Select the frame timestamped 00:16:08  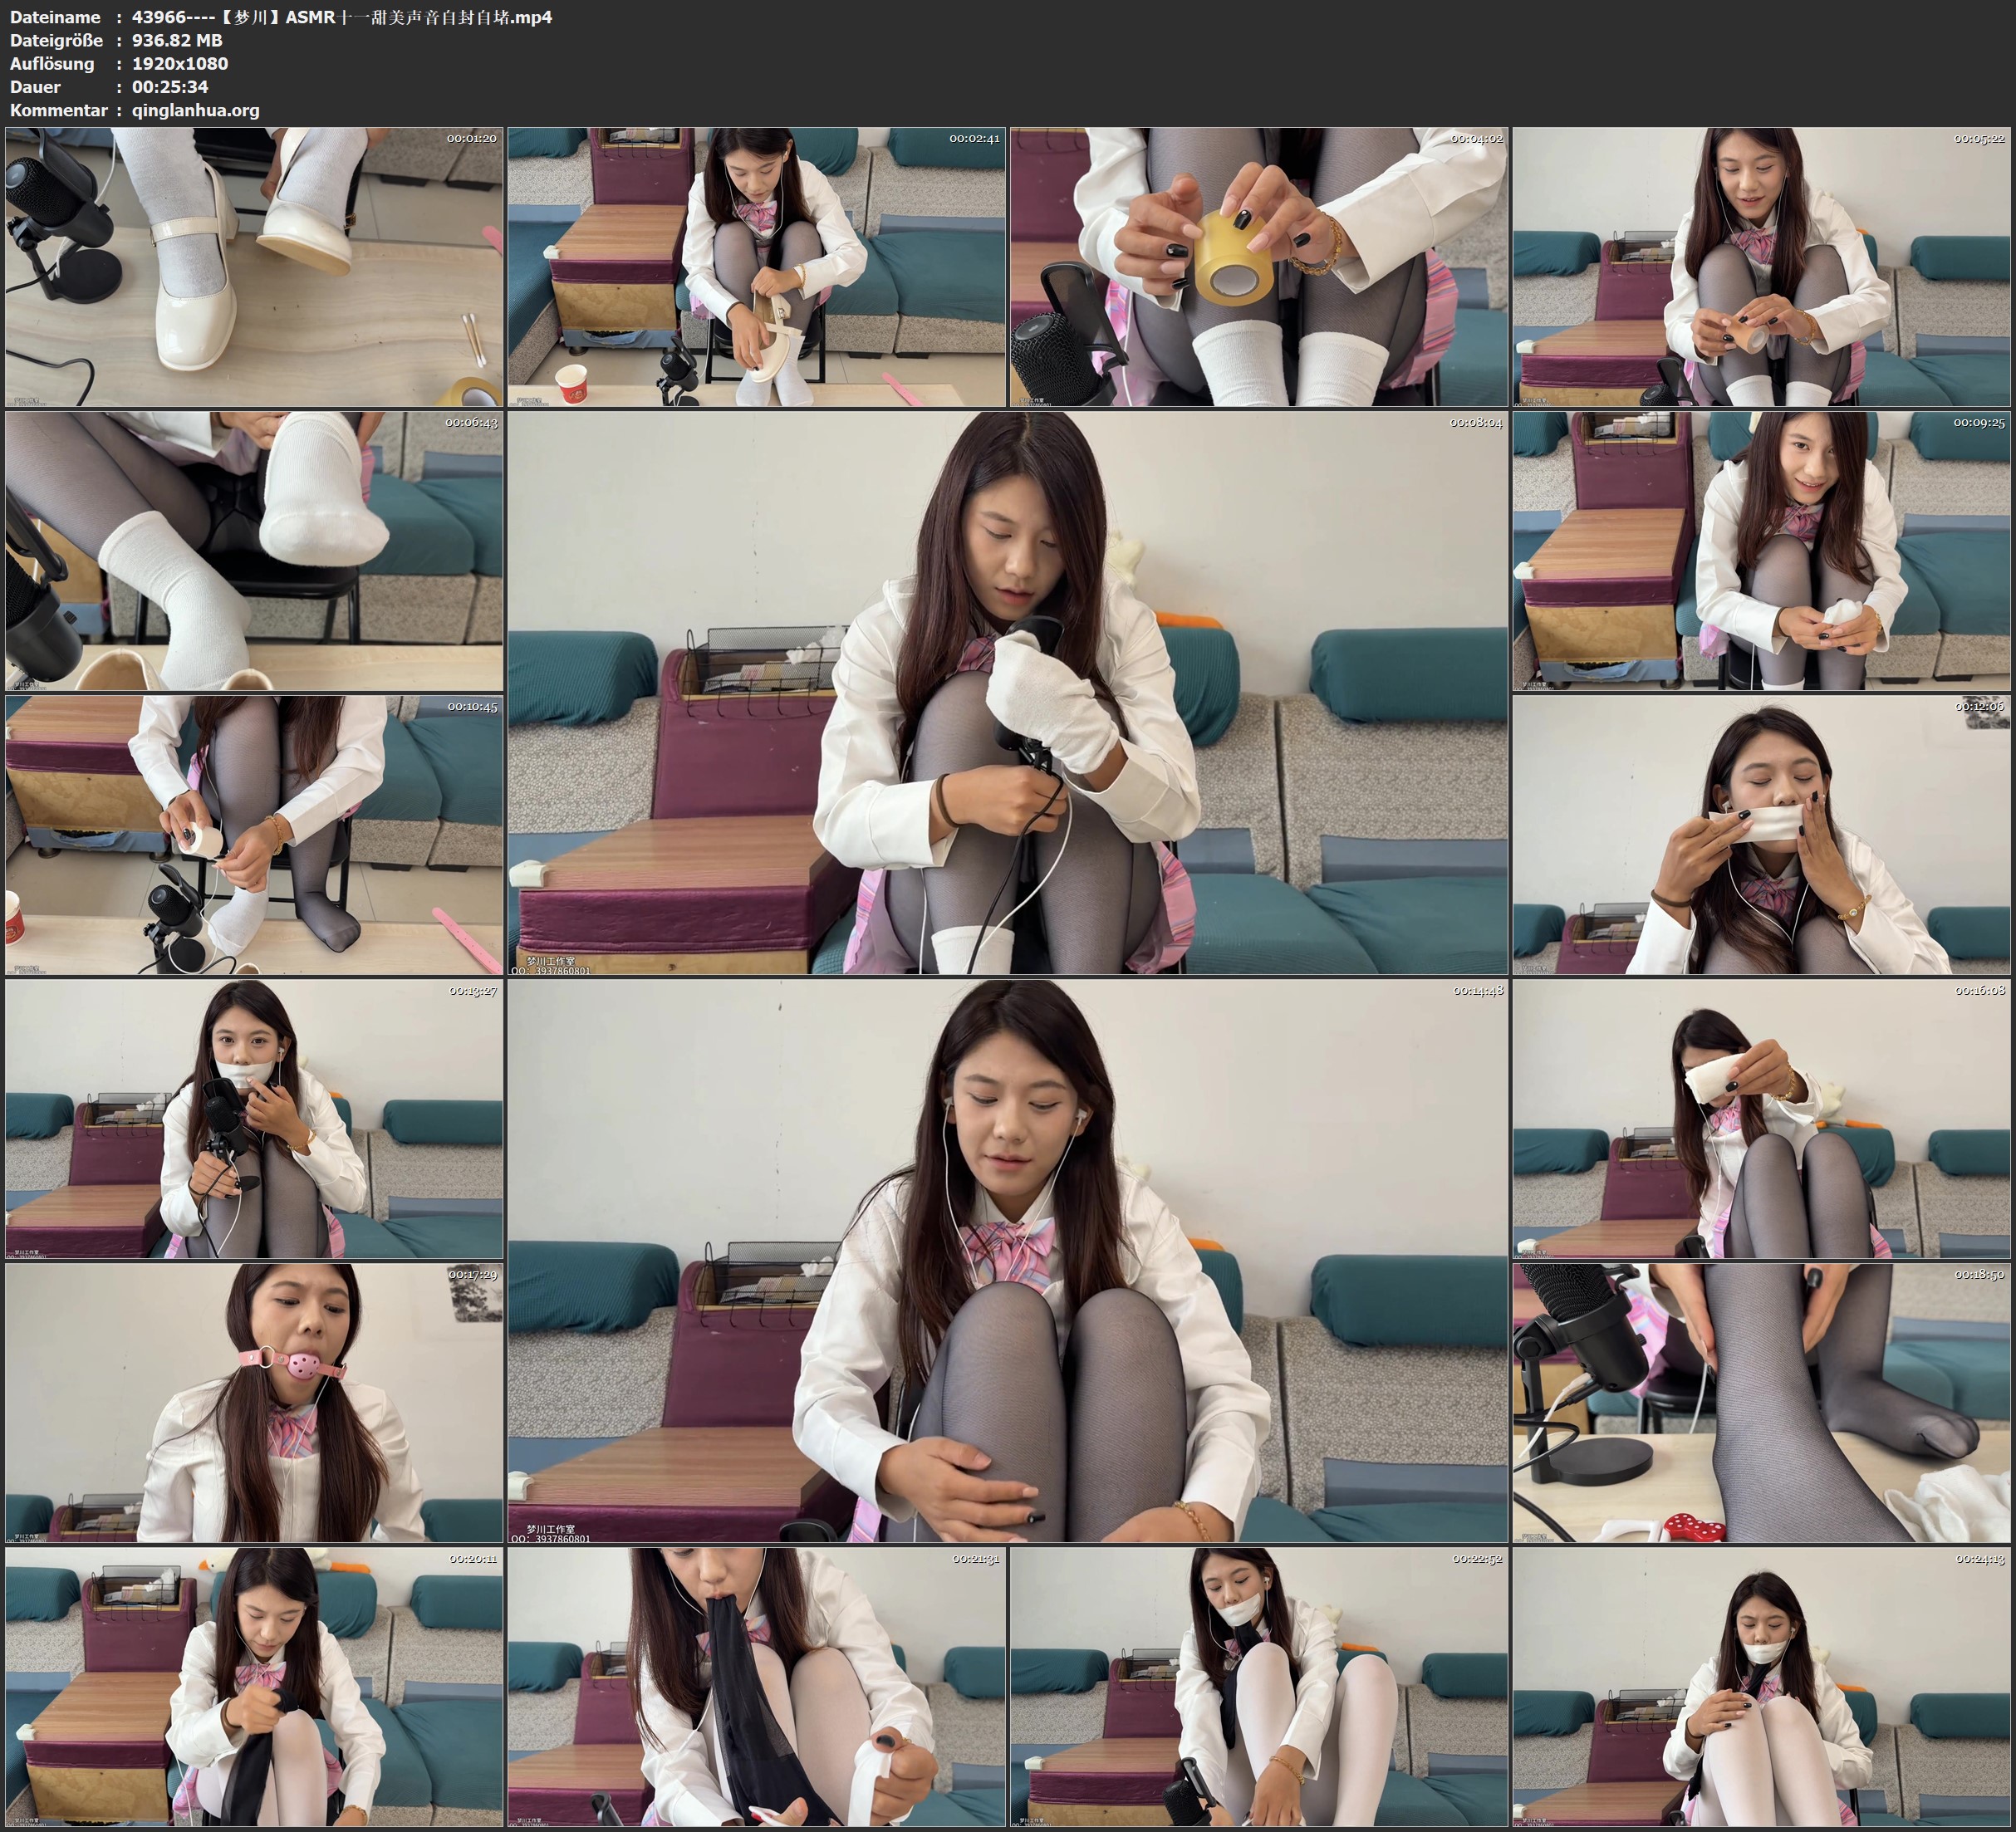pyautogui.click(x=1761, y=1119)
